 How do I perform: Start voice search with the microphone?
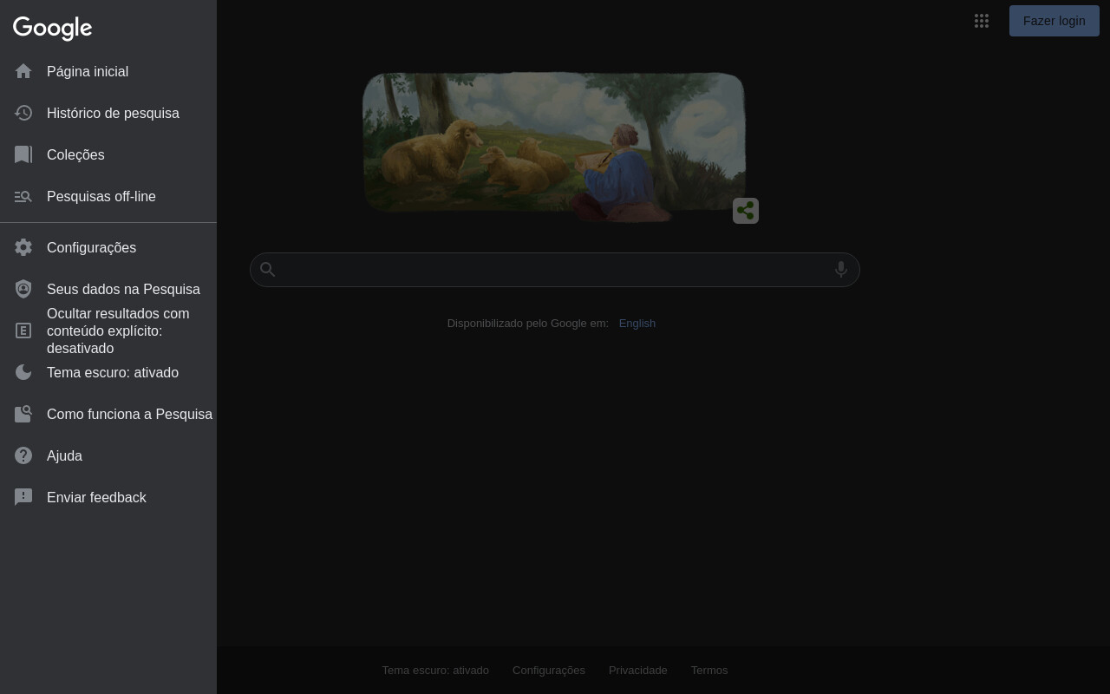tap(840, 270)
